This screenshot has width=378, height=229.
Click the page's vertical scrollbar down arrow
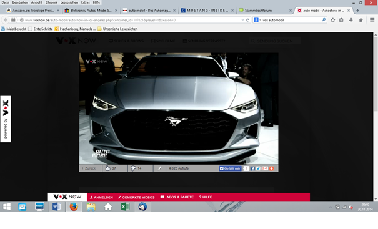376,198
